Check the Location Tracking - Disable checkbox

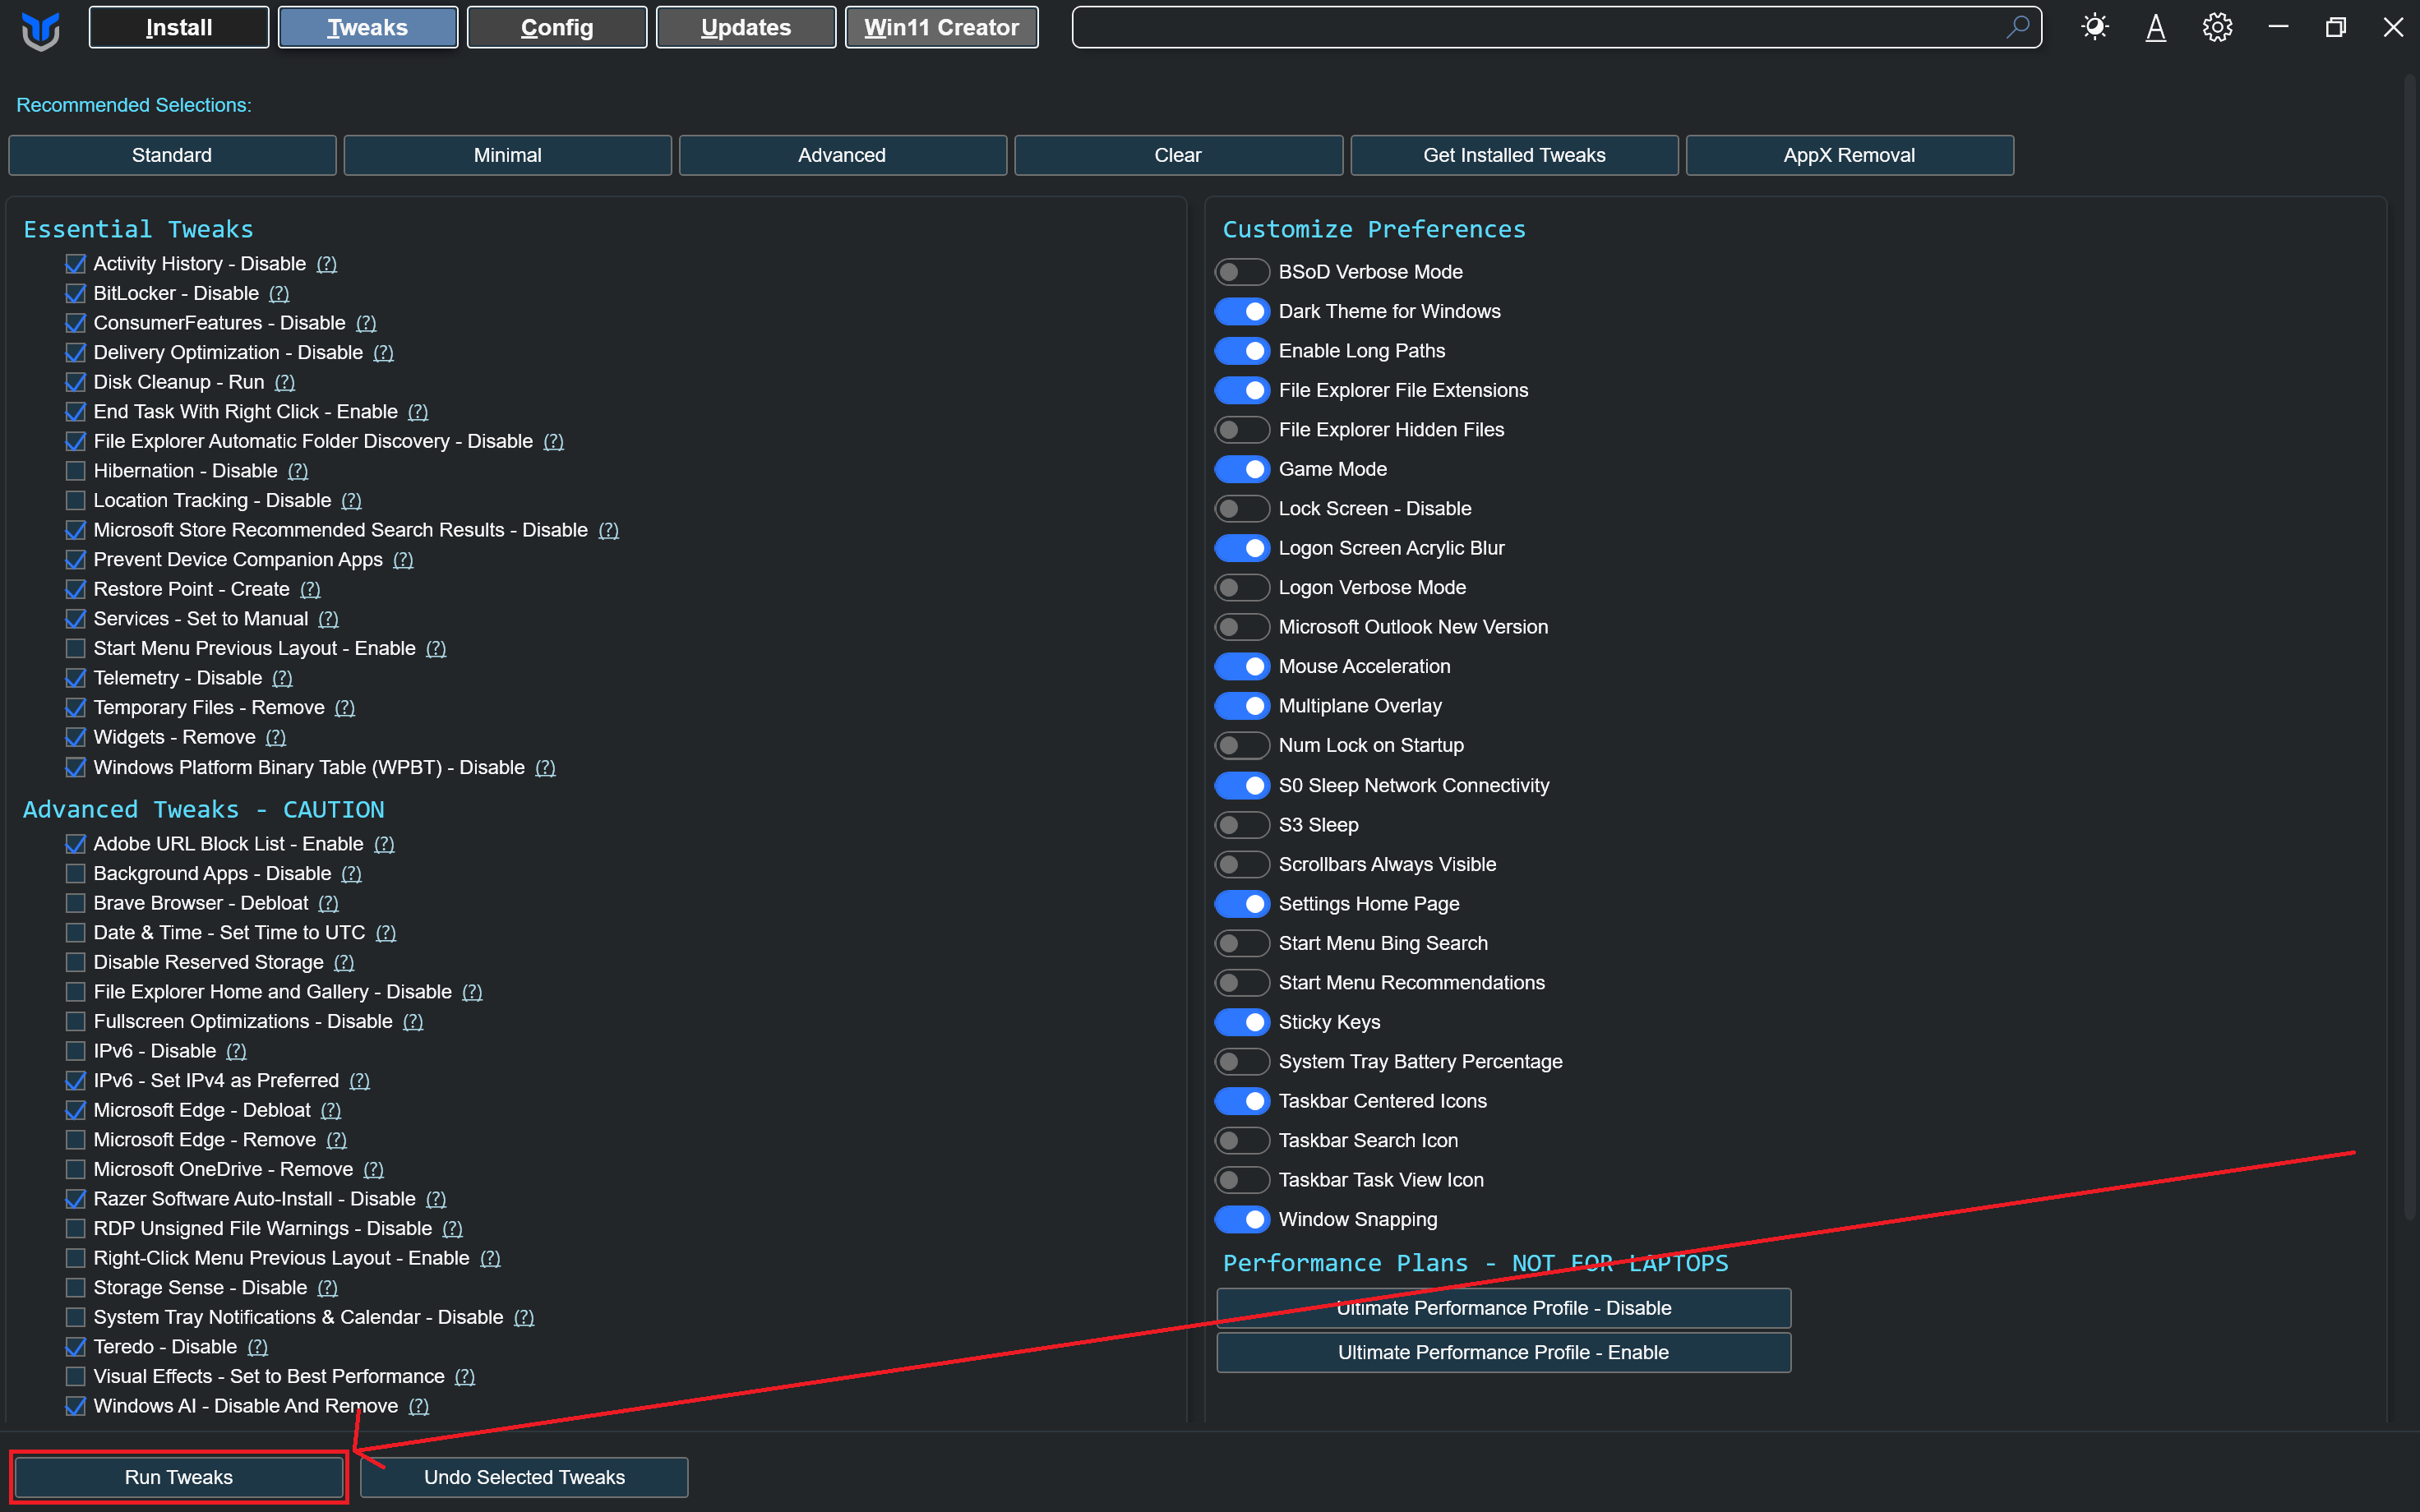tap(75, 501)
